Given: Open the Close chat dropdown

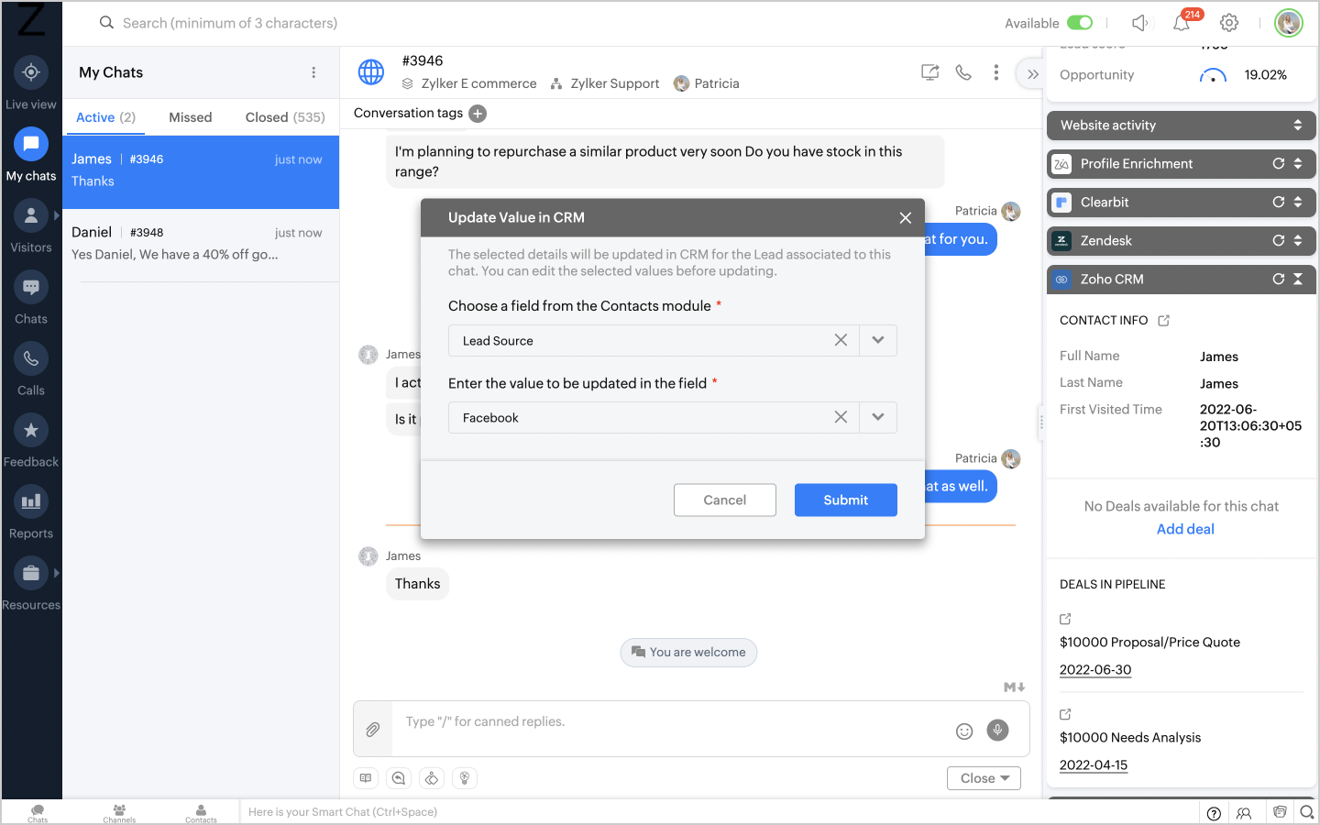Looking at the screenshot, I should [x=984, y=778].
